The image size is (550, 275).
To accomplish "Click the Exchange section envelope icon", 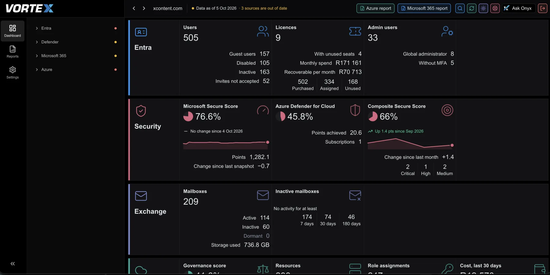I will point(141,196).
